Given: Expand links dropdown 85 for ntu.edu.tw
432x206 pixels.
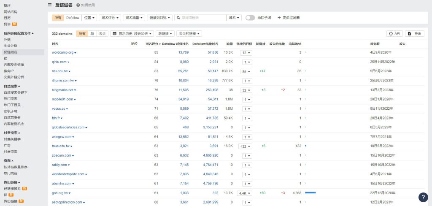Looking at the screenshot, I should 246,71.
